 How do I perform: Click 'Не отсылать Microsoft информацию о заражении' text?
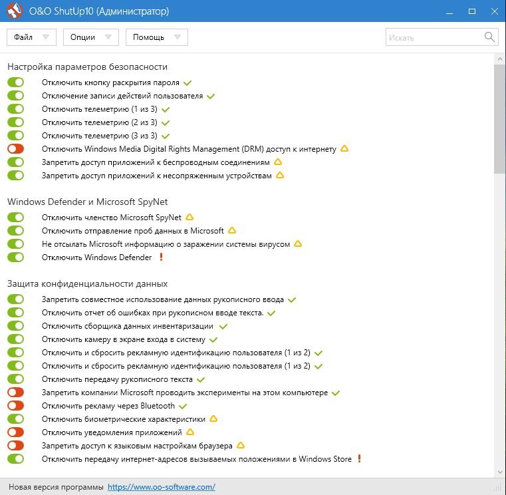[x=166, y=244]
